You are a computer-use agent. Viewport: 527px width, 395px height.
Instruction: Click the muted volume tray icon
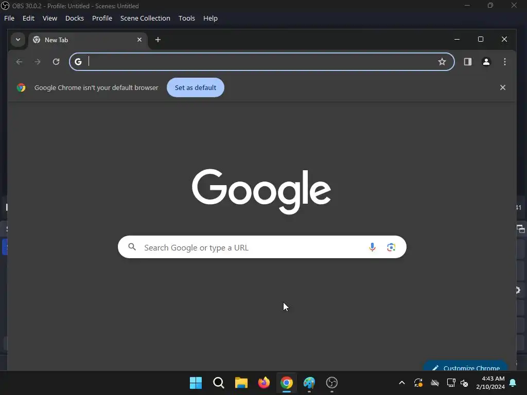point(464,383)
